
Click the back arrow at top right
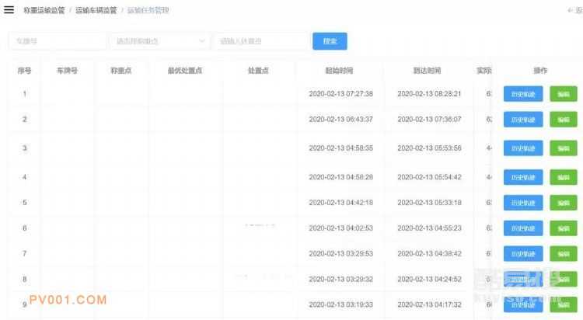pyautogui.click(x=571, y=11)
